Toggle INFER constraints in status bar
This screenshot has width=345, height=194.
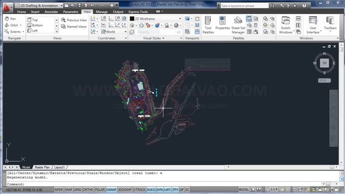[59, 190]
